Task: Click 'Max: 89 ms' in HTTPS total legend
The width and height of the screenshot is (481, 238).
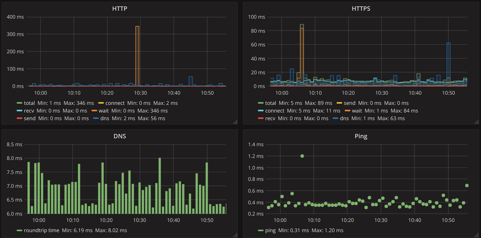Action: tap(319, 103)
